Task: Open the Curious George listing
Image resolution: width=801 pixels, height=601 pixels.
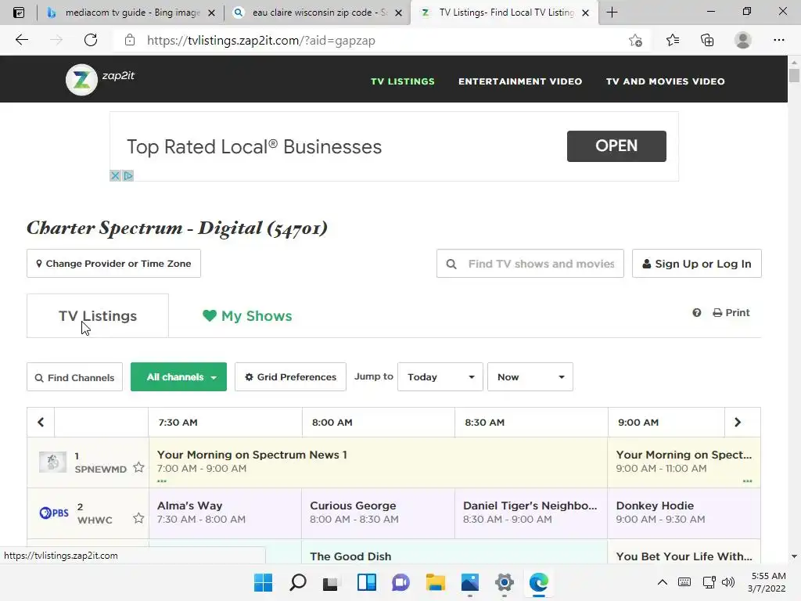Action: click(378, 513)
